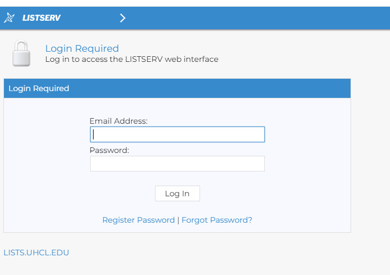Click blank page area below the LISTS.UHCL.EDU link
This screenshot has width=390, height=275.
(x=169, y=267)
